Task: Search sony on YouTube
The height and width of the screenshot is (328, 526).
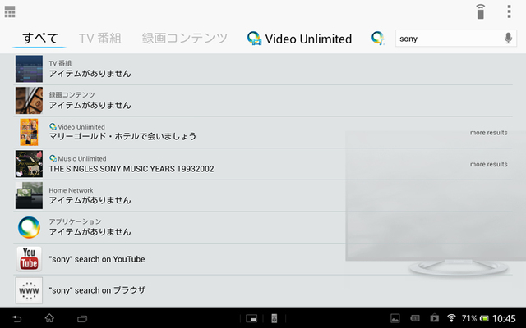Action: tap(97, 259)
